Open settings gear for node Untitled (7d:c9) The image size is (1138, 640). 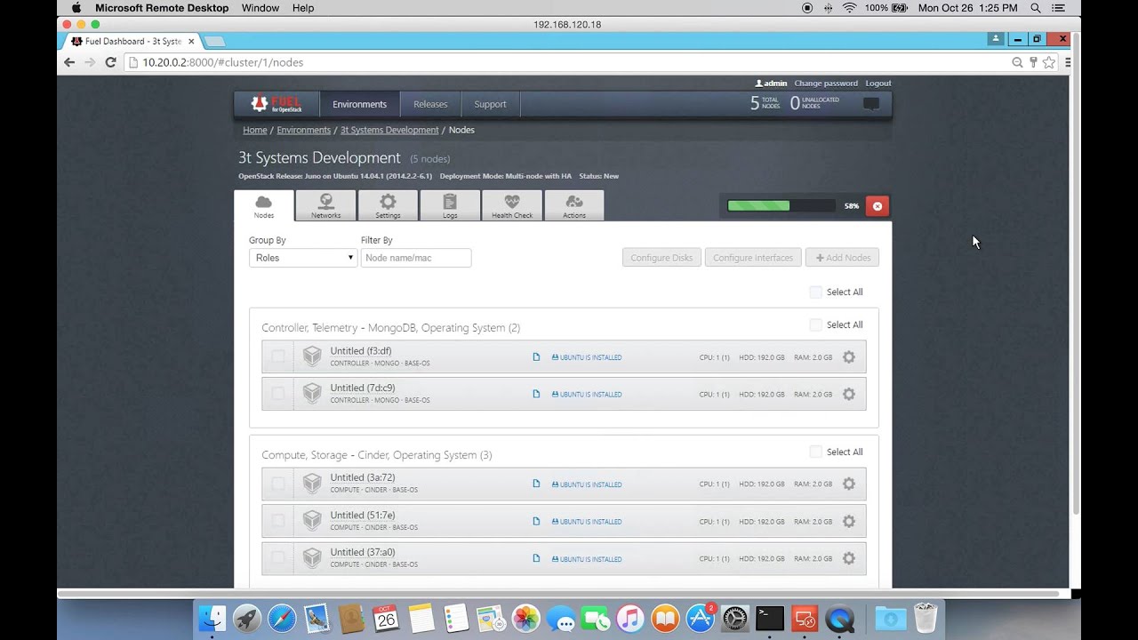(849, 394)
